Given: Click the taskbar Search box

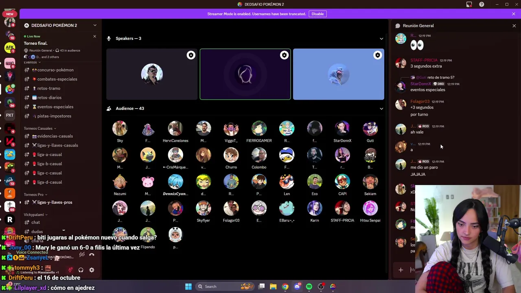Looking at the screenshot, I should coord(224,286).
